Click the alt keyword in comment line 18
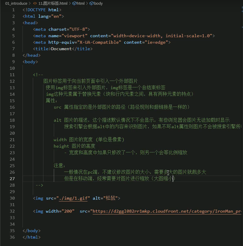 click(57, 120)
